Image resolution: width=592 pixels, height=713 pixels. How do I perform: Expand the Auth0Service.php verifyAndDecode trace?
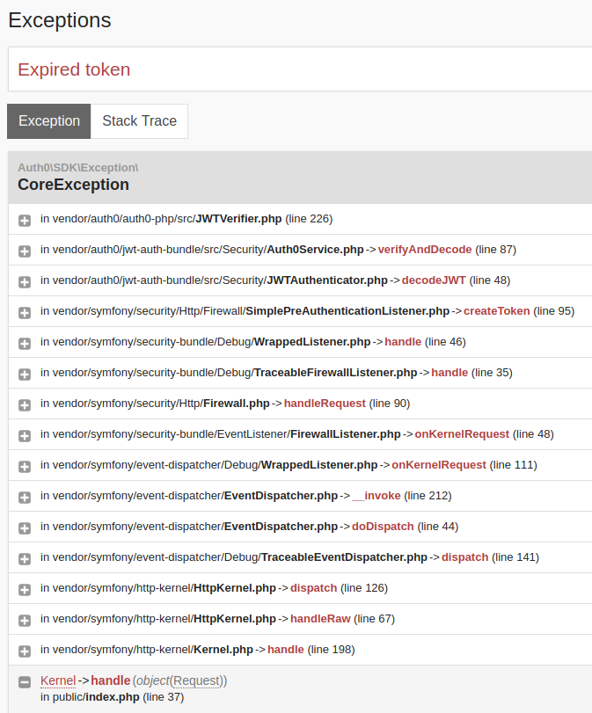(25, 251)
